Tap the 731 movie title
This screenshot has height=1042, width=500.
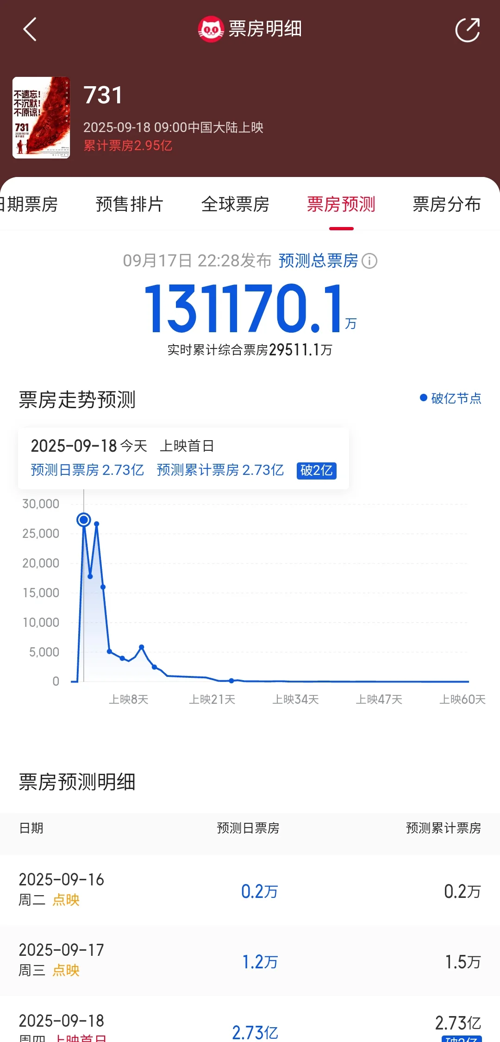click(x=103, y=95)
